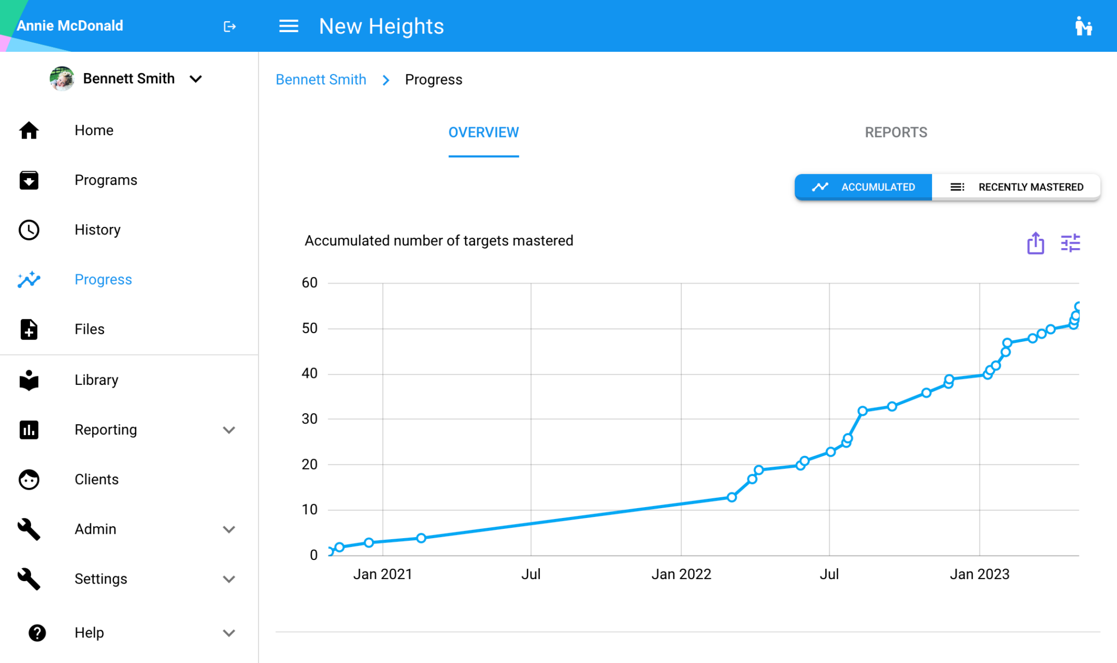
Task: Open the History clock item
Action: (97, 230)
